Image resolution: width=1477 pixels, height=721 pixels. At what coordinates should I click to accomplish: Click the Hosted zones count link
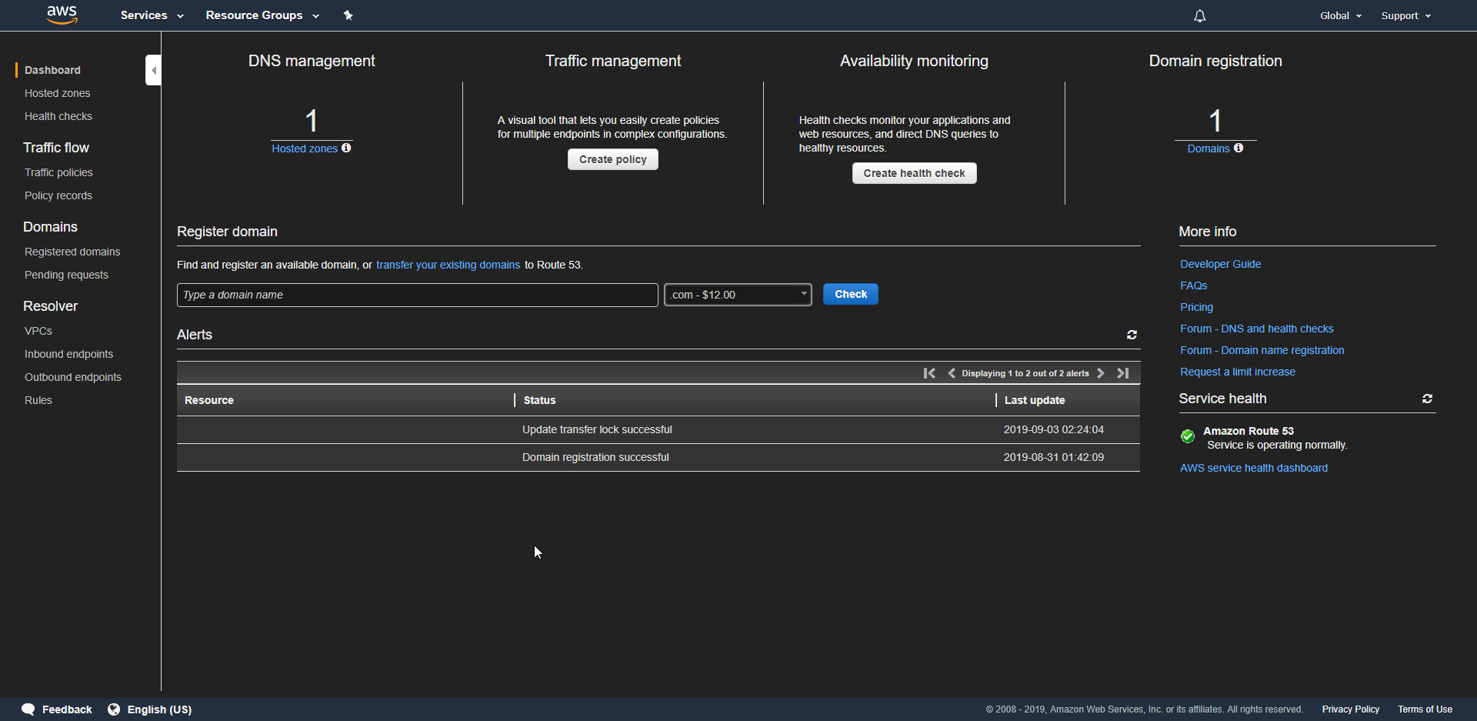(305, 149)
